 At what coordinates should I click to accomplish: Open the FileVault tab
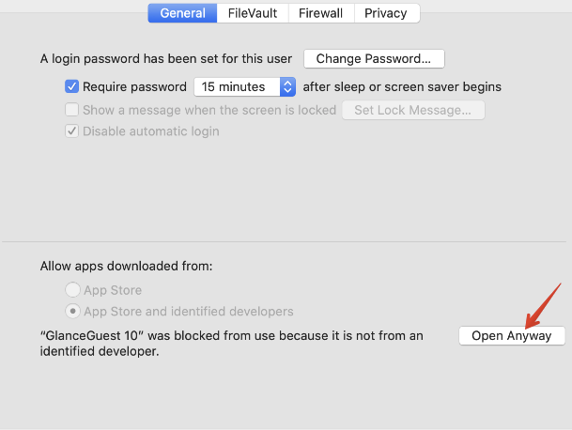click(252, 13)
